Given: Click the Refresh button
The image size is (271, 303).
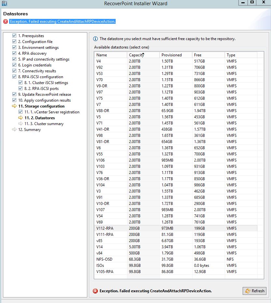Looking at the screenshot, I should [255, 291].
